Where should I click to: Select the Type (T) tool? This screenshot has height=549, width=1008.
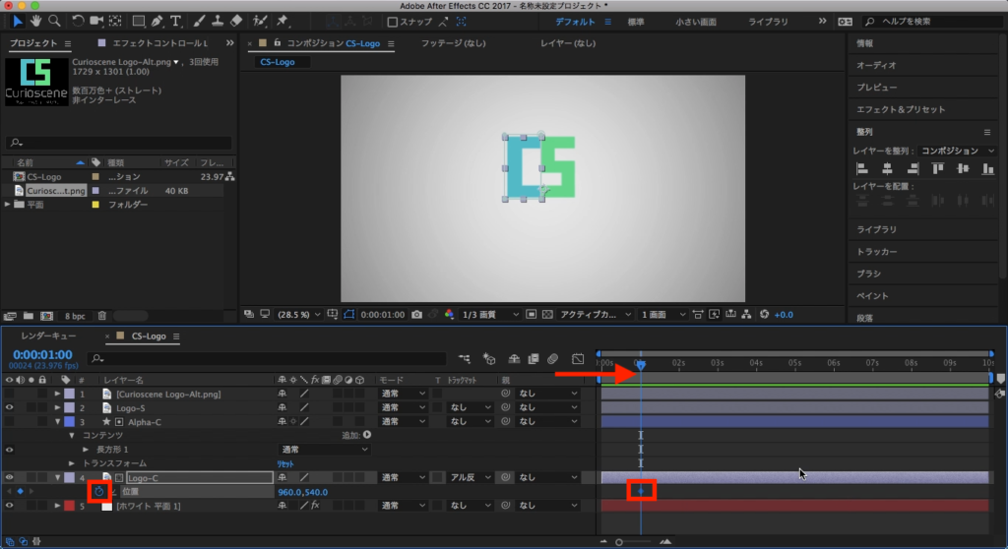pos(175,21)
